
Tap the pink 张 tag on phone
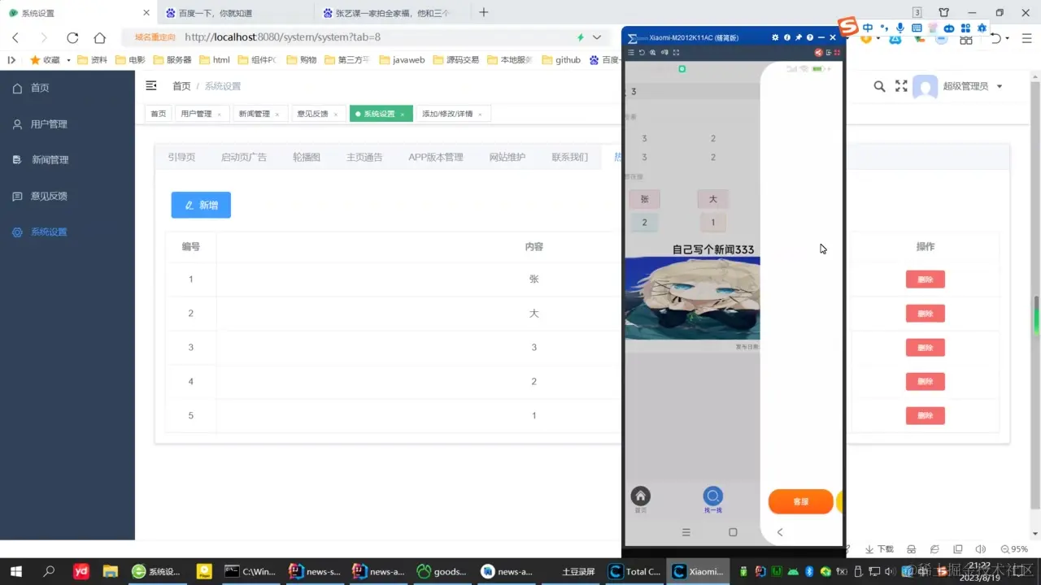coord(644,199)
